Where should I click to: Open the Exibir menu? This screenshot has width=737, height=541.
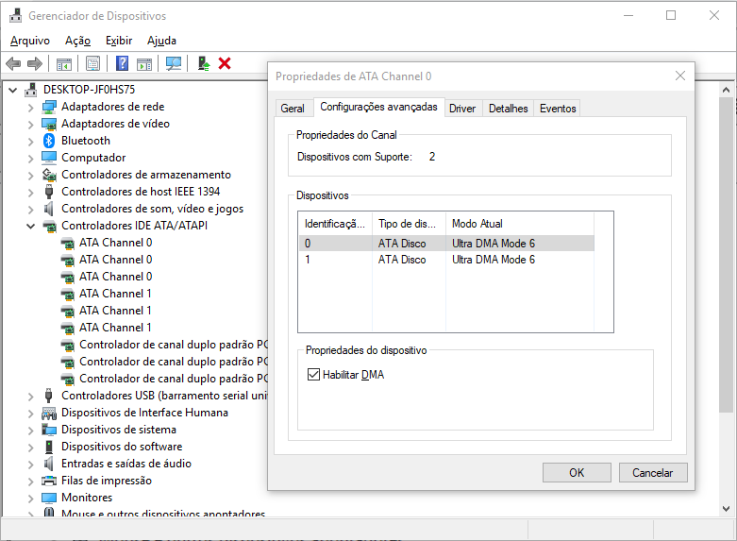119,41
